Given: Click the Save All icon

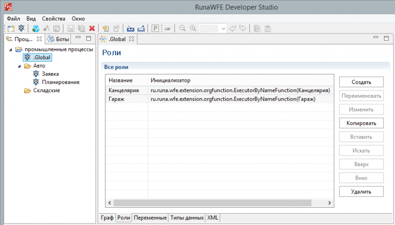Looking at the screenshot, I should 81,29.
